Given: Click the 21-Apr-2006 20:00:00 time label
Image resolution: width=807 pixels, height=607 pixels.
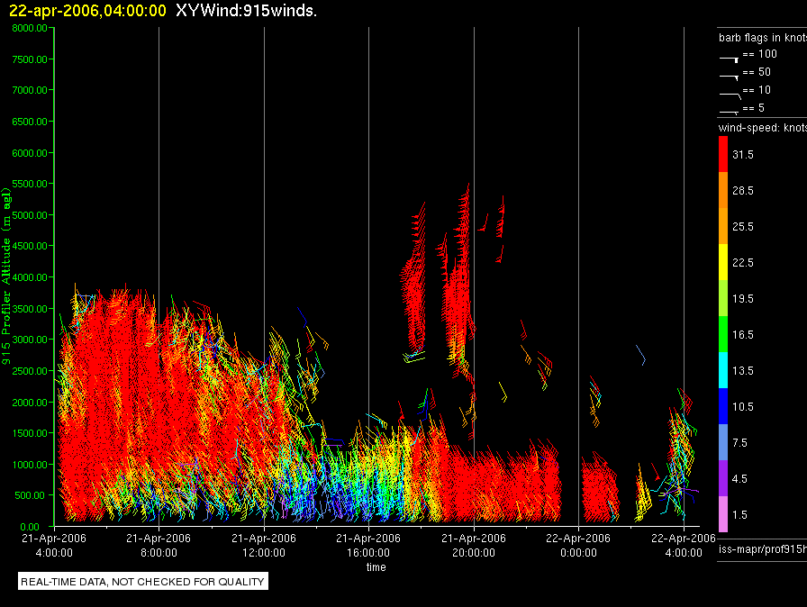Looking at the screenshot, I should coord(474,545).
